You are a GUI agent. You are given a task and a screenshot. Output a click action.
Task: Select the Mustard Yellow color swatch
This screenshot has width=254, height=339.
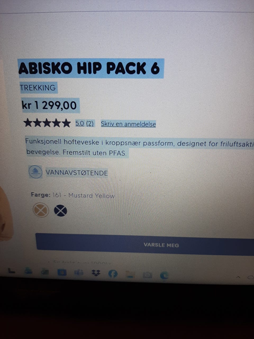coord(41,211)
